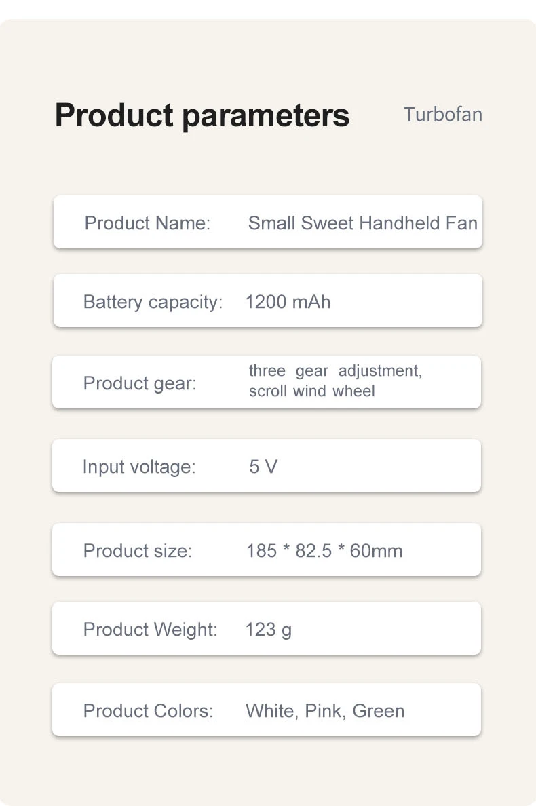This screenshot has width=536, height=806.
Task: Select the Product size label
Action: [x=138, y=550]
